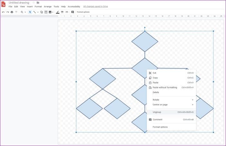Open the View menu
Image resolution: width=226 pixels, height=146 pixels.
[22, 7]
